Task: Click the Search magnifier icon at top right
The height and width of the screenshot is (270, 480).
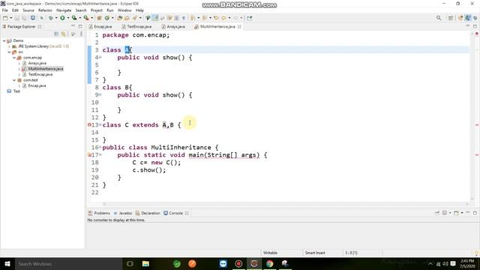Action: click(439, 18)
